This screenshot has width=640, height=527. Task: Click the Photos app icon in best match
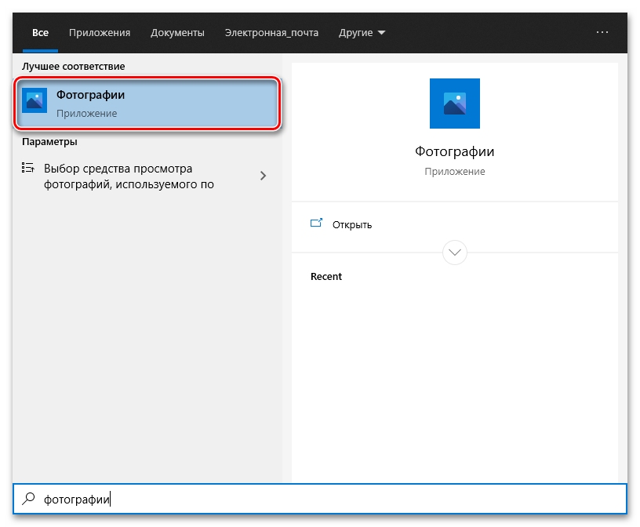[x=35, y=101]
